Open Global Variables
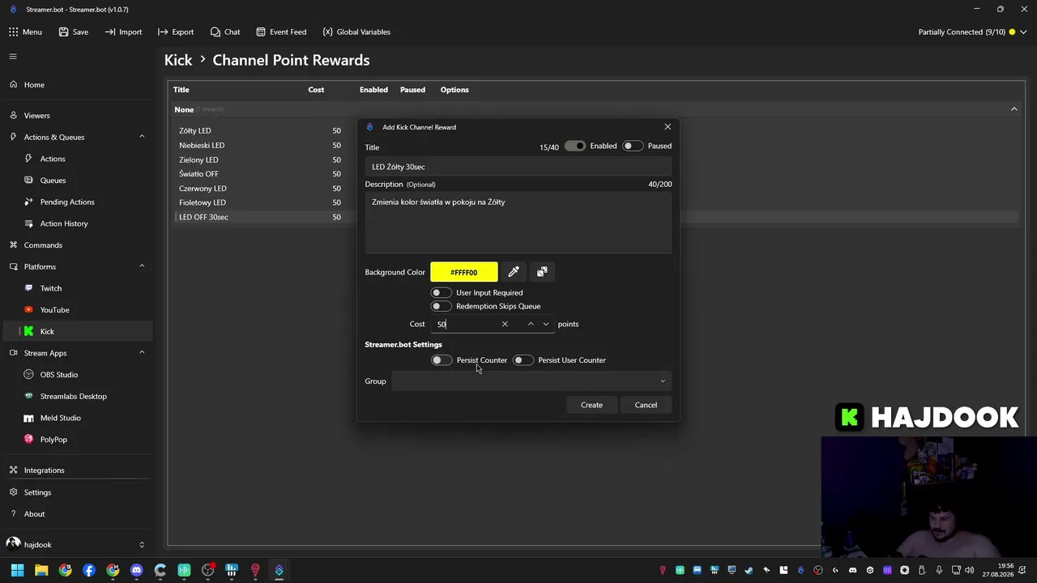Screen dimensions: 1037x583 pos(356,32)
